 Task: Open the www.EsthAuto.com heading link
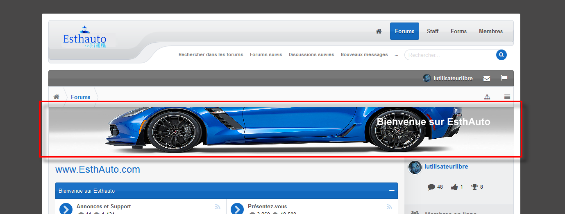[x=98, y=169]
